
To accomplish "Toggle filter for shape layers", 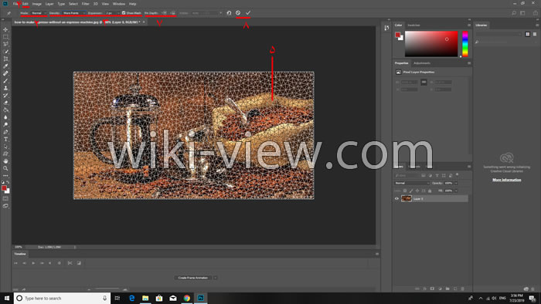I will pos(444,176).
